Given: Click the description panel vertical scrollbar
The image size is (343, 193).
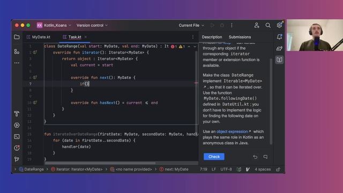Looking at the screenshot, I should 271,102.
